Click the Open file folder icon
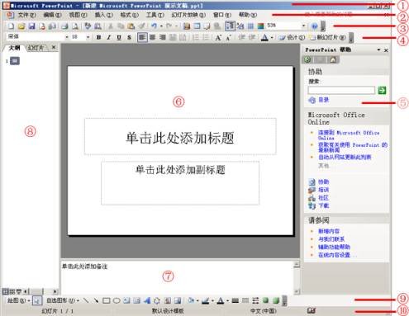The width and height of the screenshot is (409, 316). point(21,26)
